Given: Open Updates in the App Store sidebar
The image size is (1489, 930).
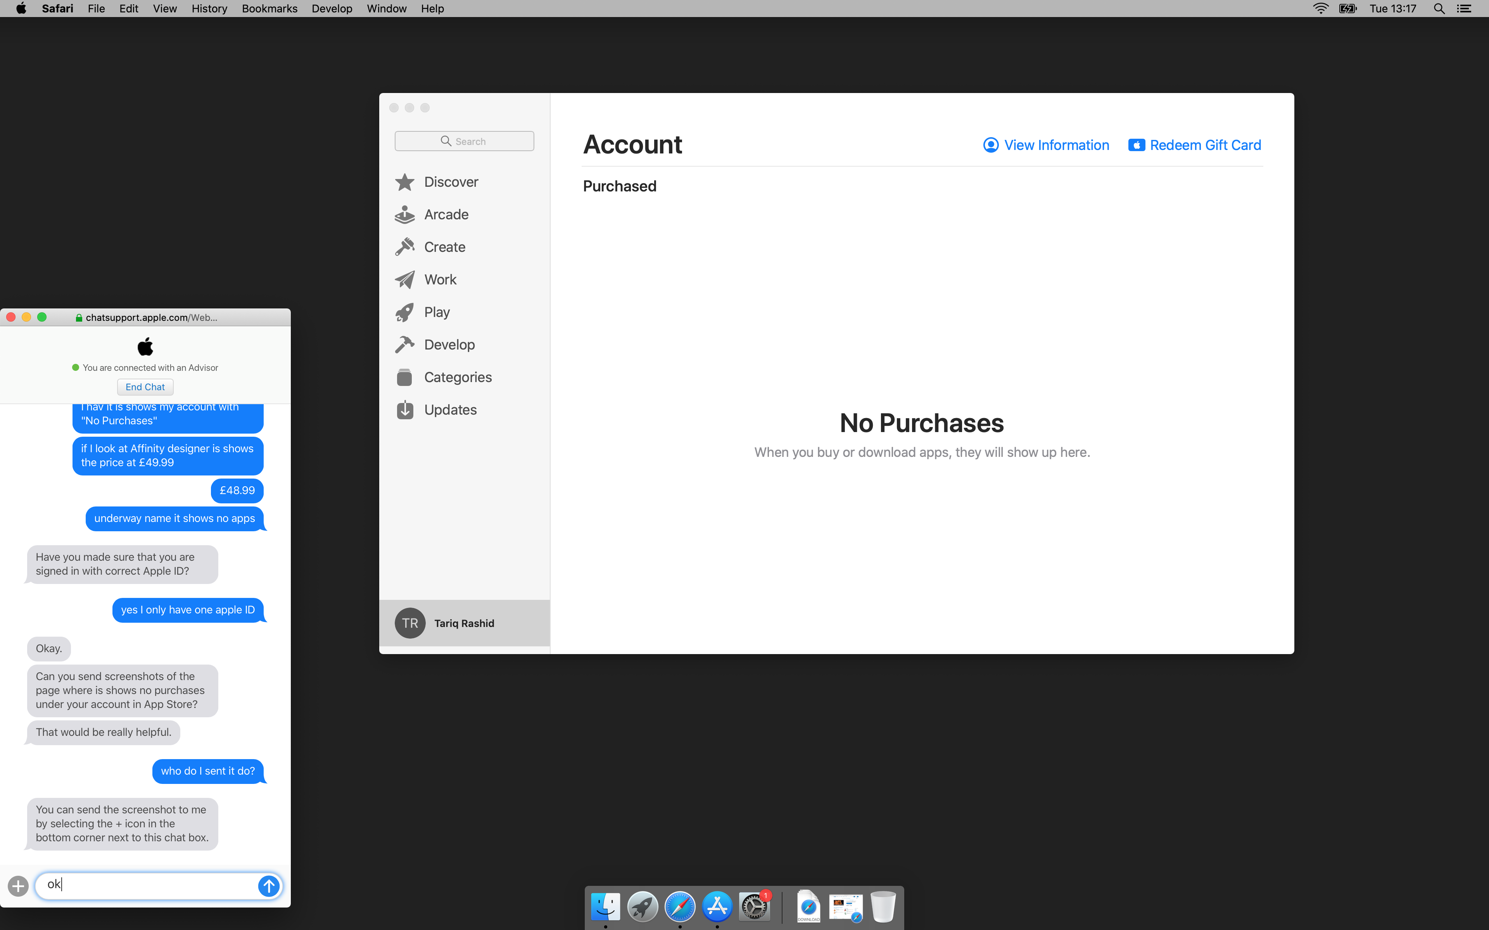Looking at the screenshot, I should point(435,410).
